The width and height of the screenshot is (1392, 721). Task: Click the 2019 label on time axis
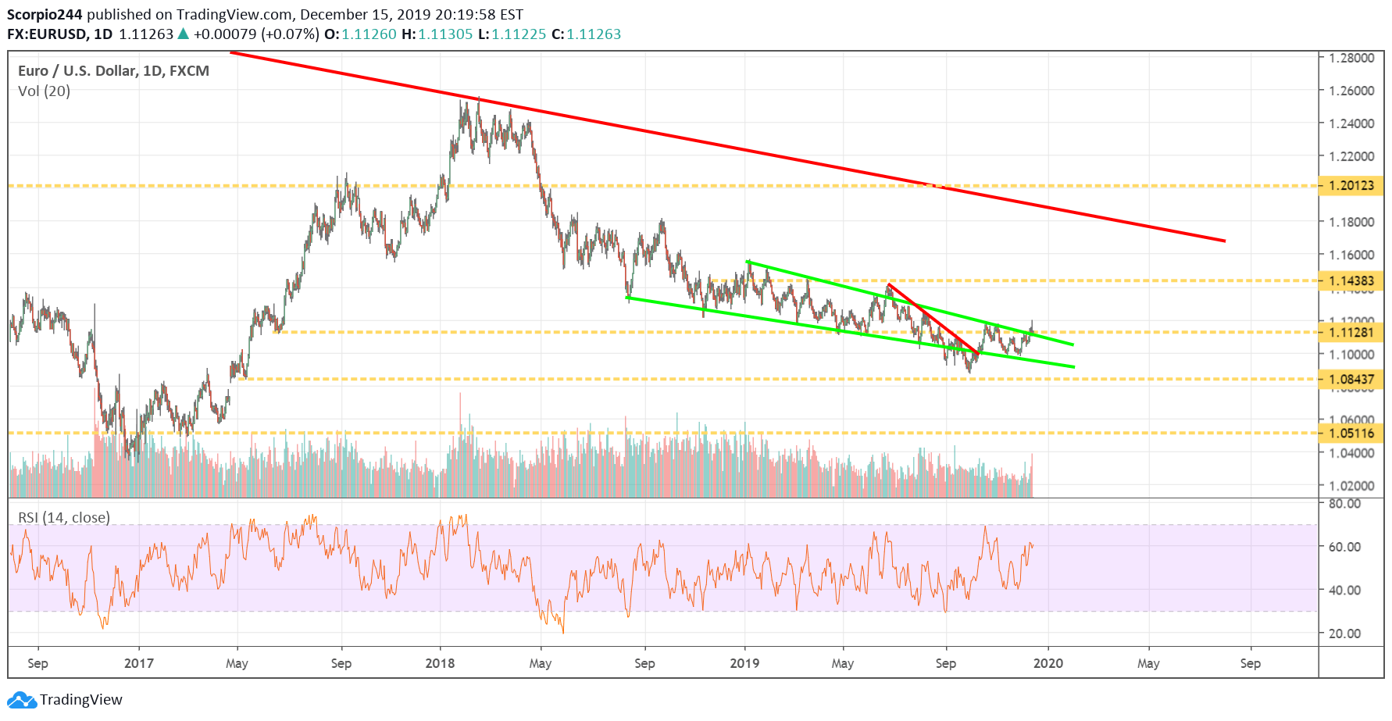[x=744, y=663]
